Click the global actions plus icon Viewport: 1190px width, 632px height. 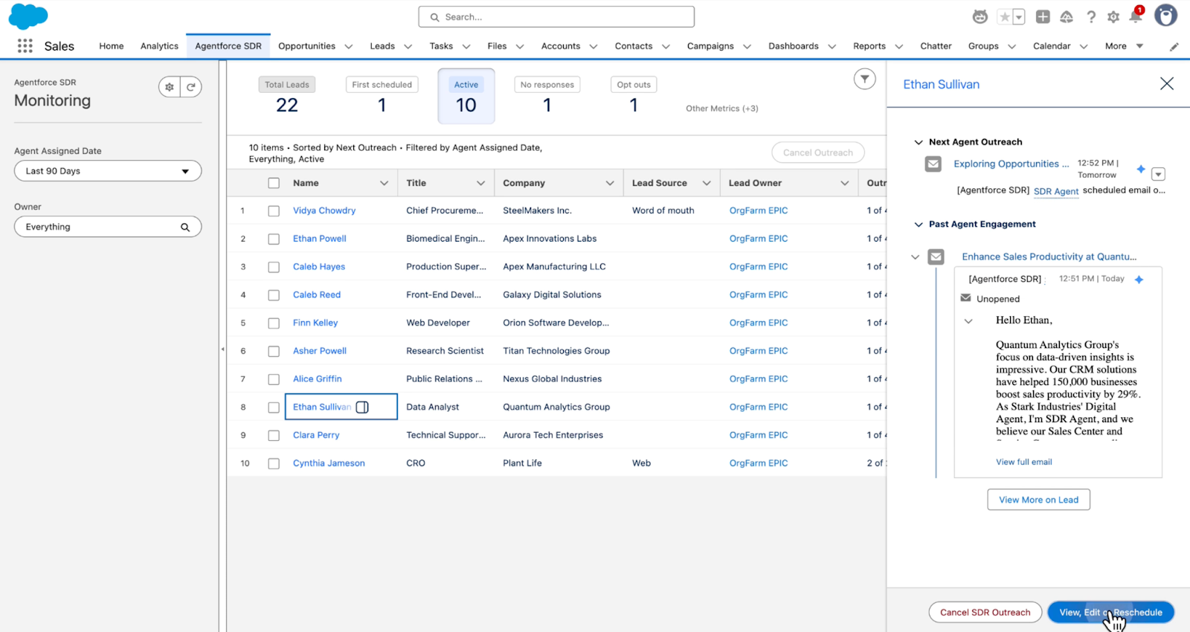click(1043, 16)
